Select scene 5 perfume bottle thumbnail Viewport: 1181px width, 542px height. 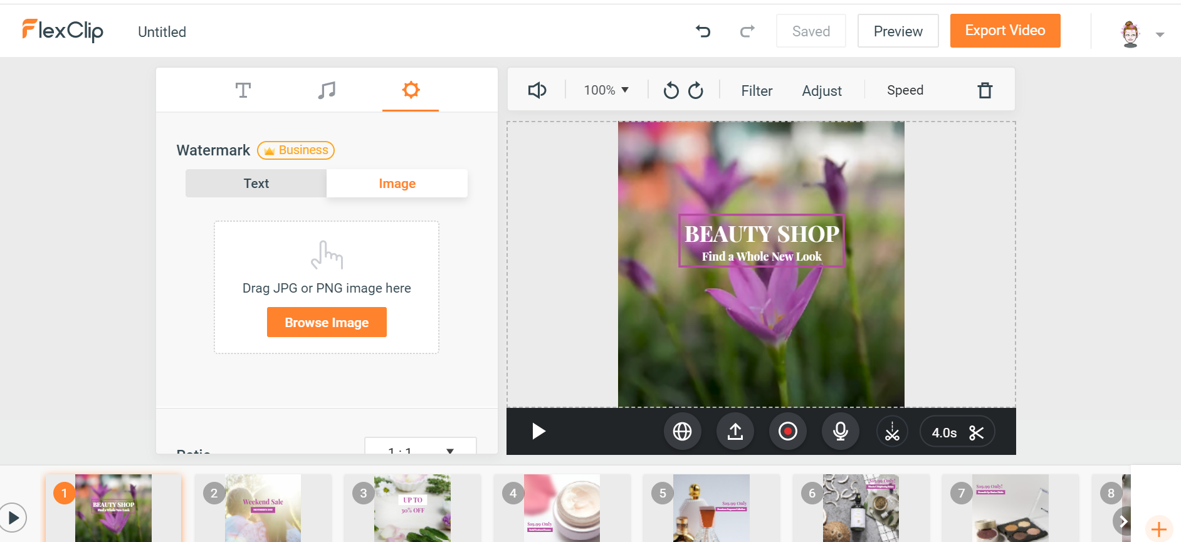711,508
